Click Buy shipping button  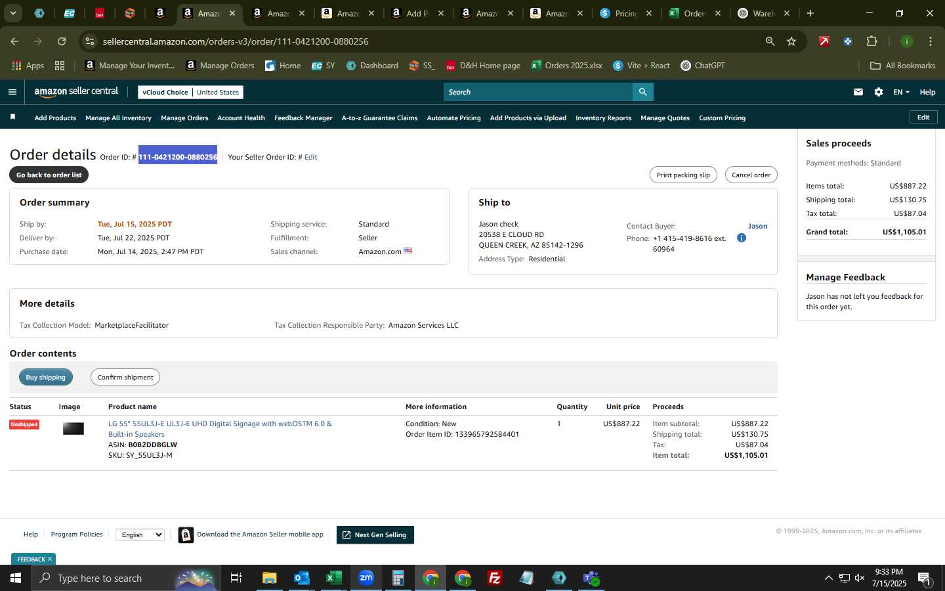pos(45,377)
